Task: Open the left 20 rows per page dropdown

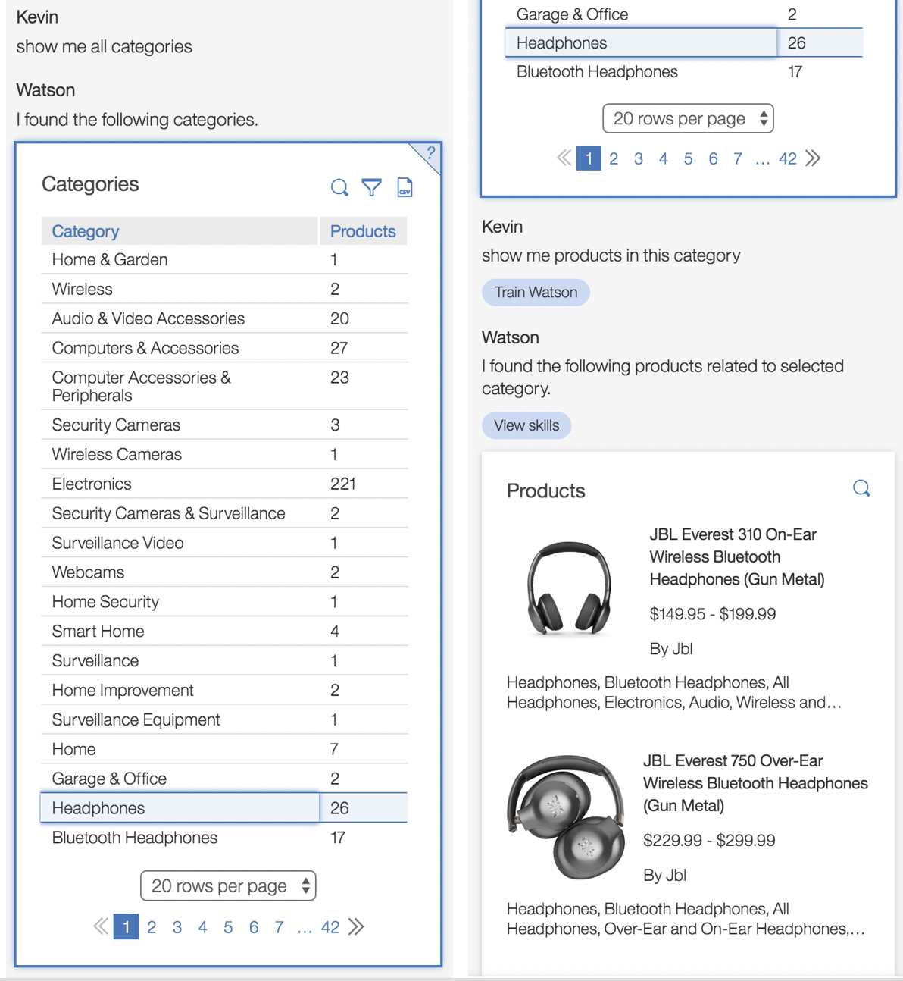Action: [x=228, y=885]
